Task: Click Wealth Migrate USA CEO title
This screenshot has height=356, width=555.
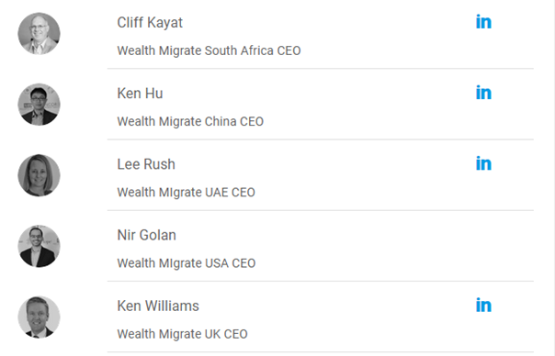Action: (187, 263)
